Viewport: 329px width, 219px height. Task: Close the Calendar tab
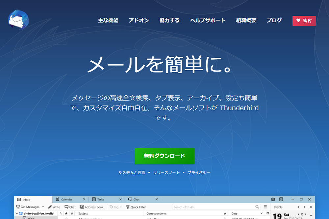(x=84, y=199)
